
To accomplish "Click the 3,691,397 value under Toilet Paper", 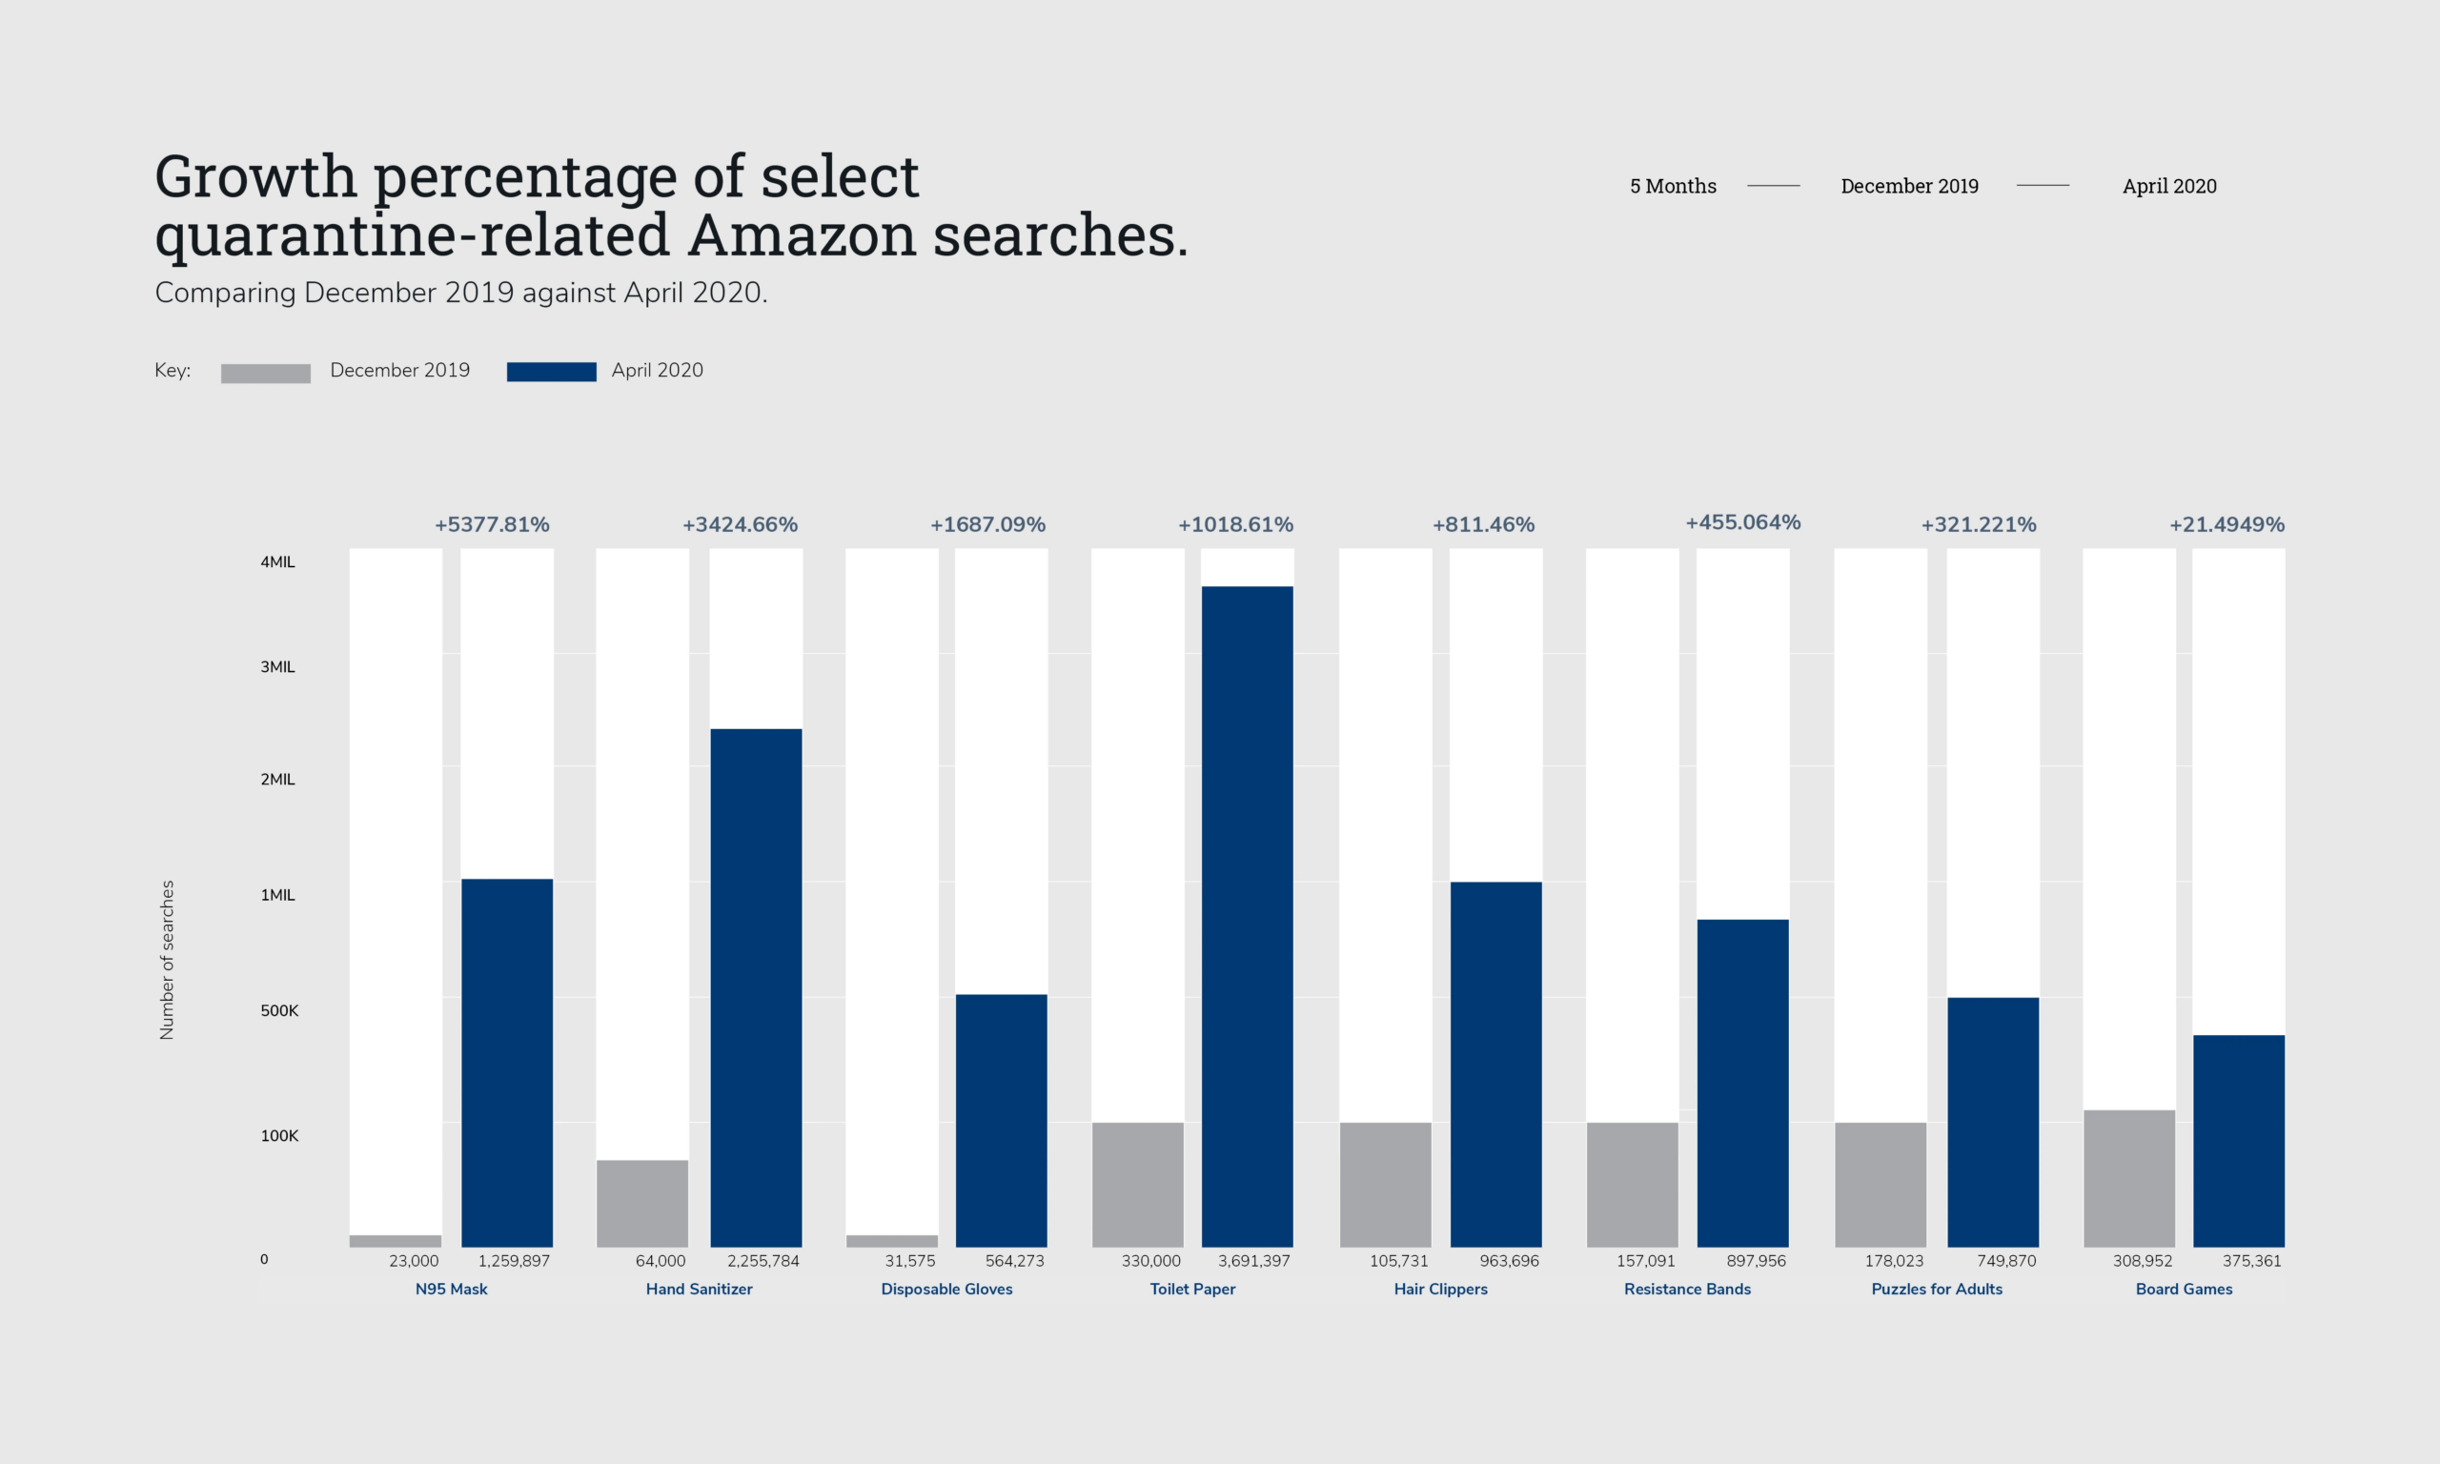I will [x=1253, y=1261].
